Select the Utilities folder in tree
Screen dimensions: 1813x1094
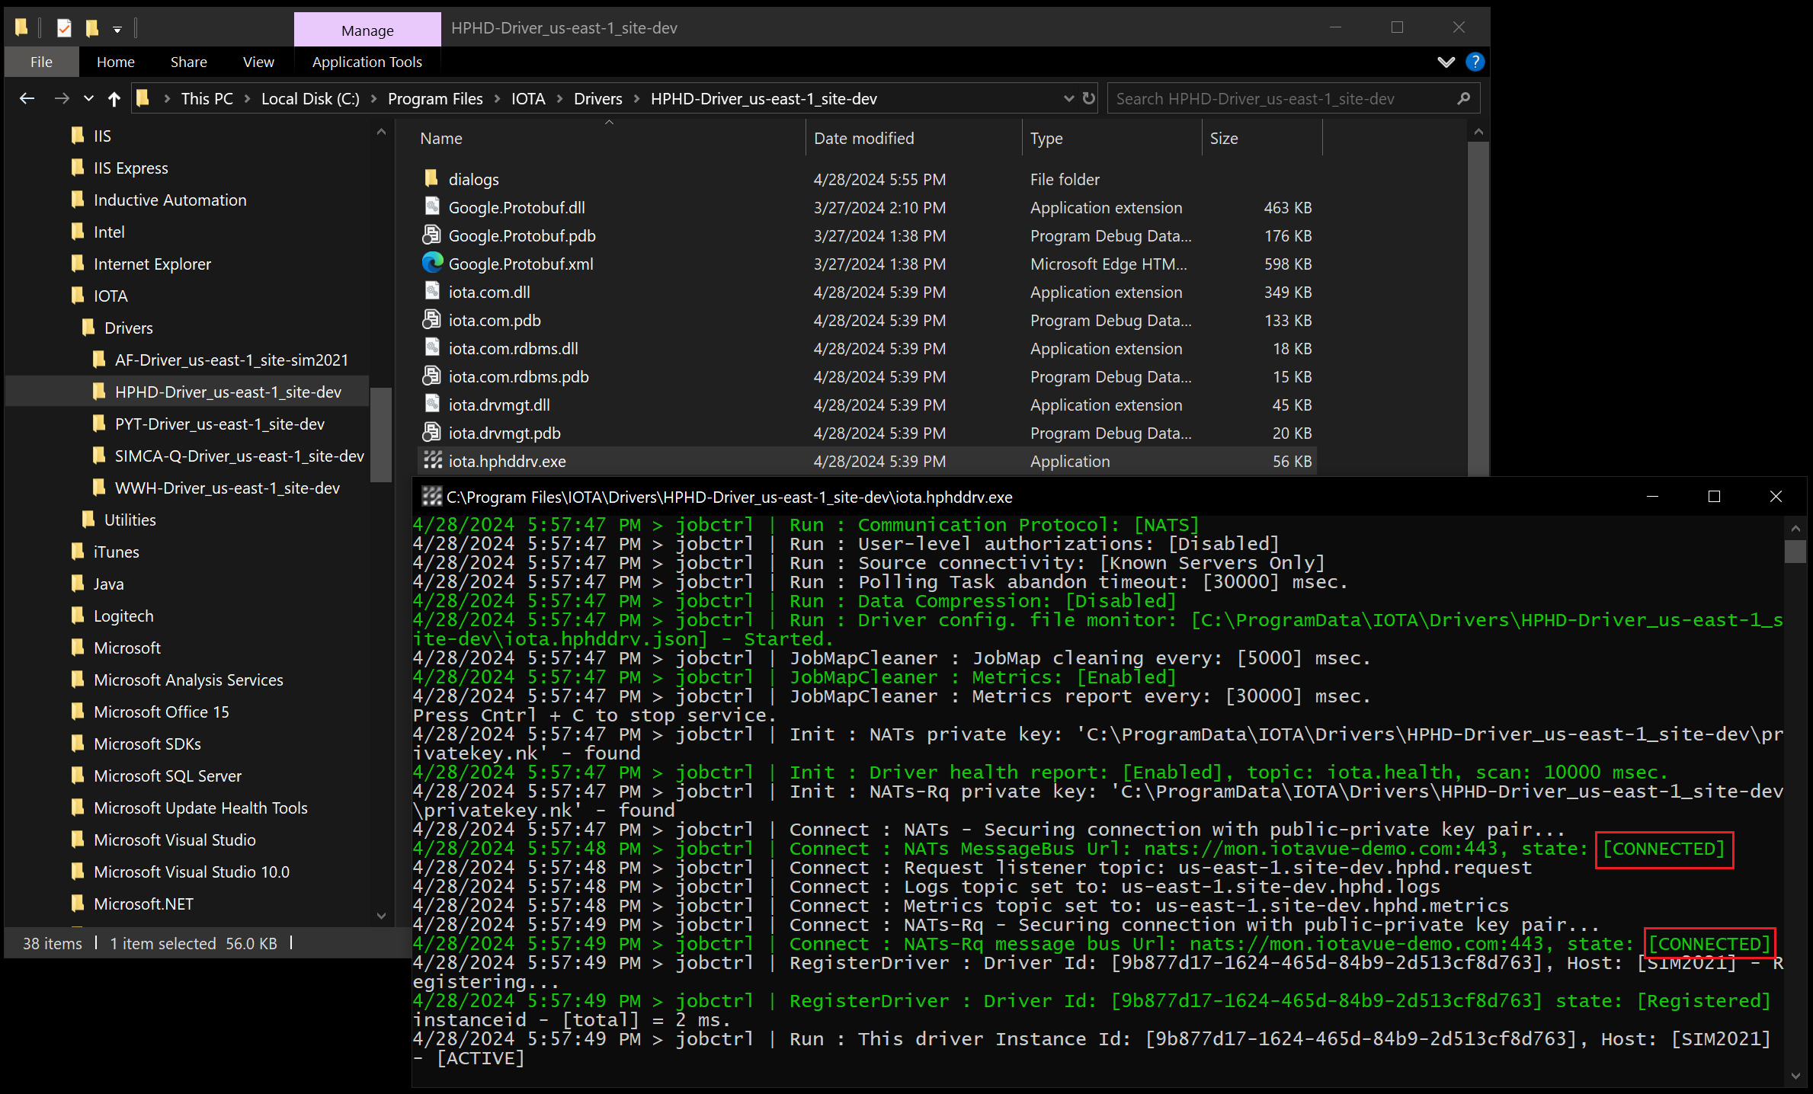click(x=130, y=520)
